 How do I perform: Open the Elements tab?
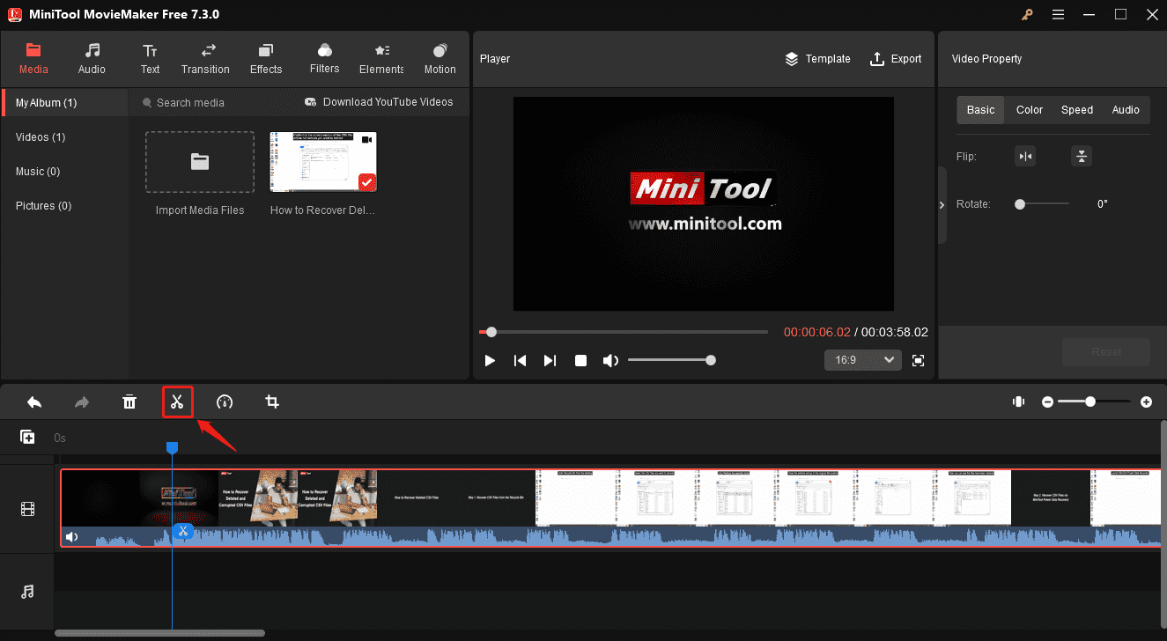click(x=381, y=59)
